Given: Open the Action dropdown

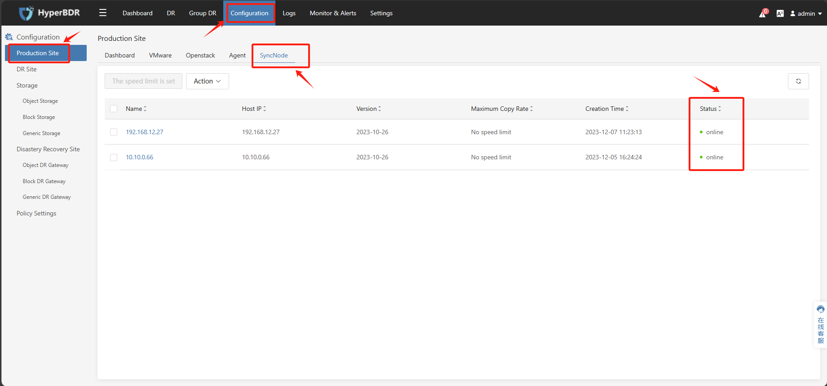Looking at the screenshot, I should pyautogui.click(x=208, y=81).
